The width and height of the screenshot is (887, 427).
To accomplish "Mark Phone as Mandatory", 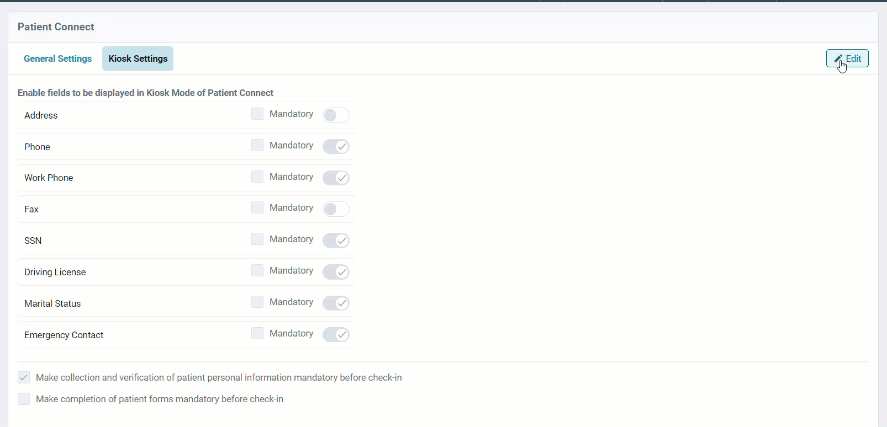I will [x=257, y=145].
